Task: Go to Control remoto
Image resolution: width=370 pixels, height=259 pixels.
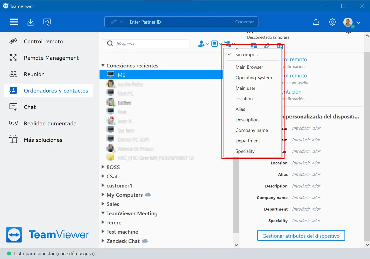Action: [x=49, y=41]
